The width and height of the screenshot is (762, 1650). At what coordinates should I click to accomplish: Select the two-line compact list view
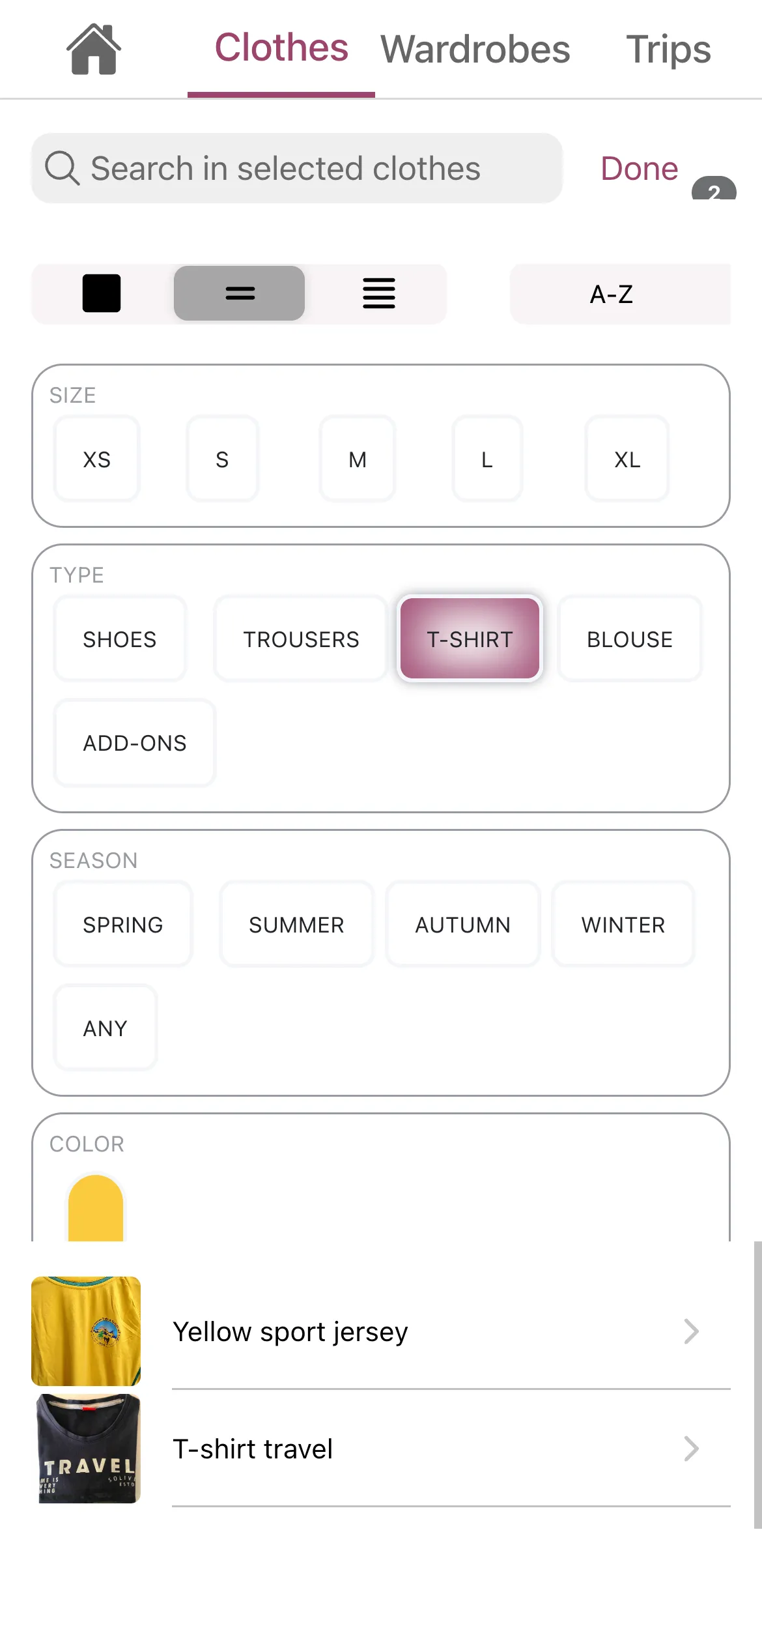(x=240, y=293)
